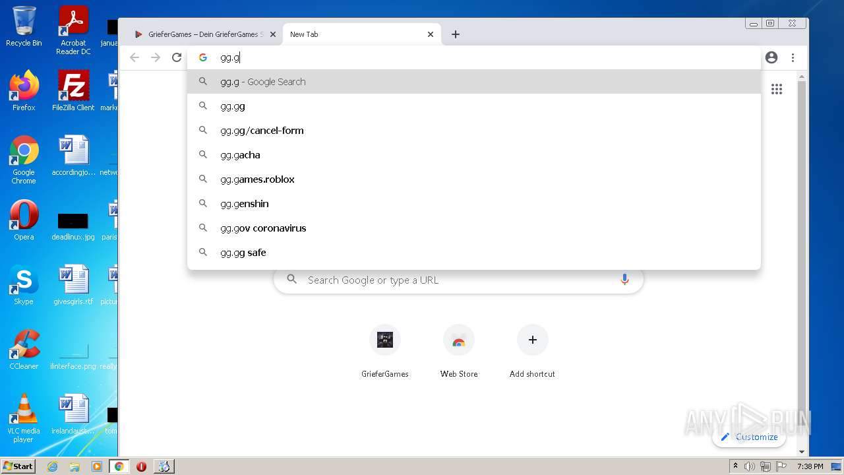Open Web Store shortcut tile
The image size is (844, 475).
(459, 351)
